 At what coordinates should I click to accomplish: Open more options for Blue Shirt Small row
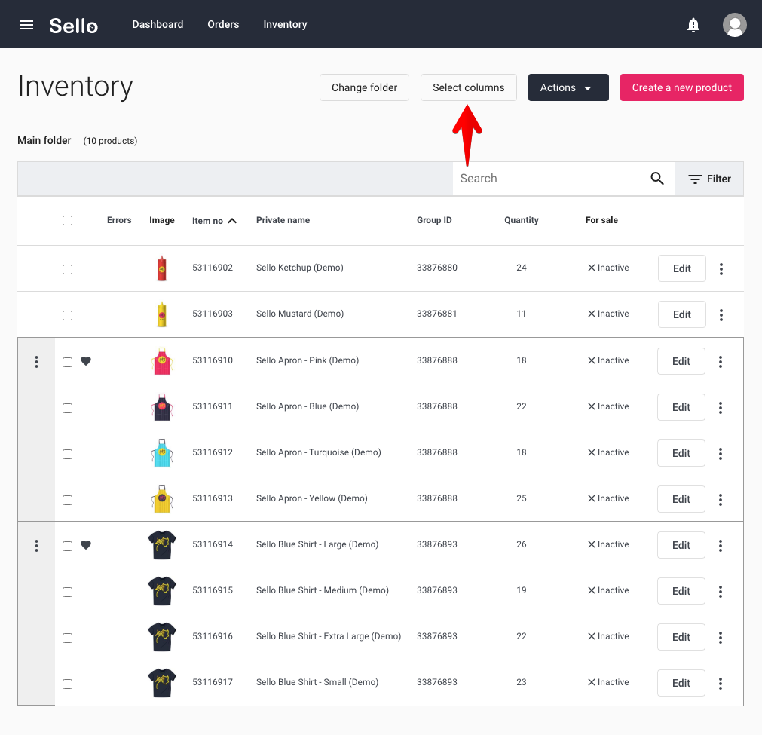click(x=721, y=684)
